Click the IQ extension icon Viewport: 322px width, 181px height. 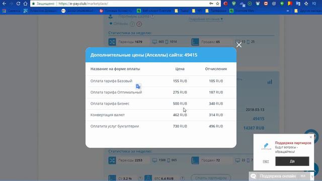(x=314, y=4)
